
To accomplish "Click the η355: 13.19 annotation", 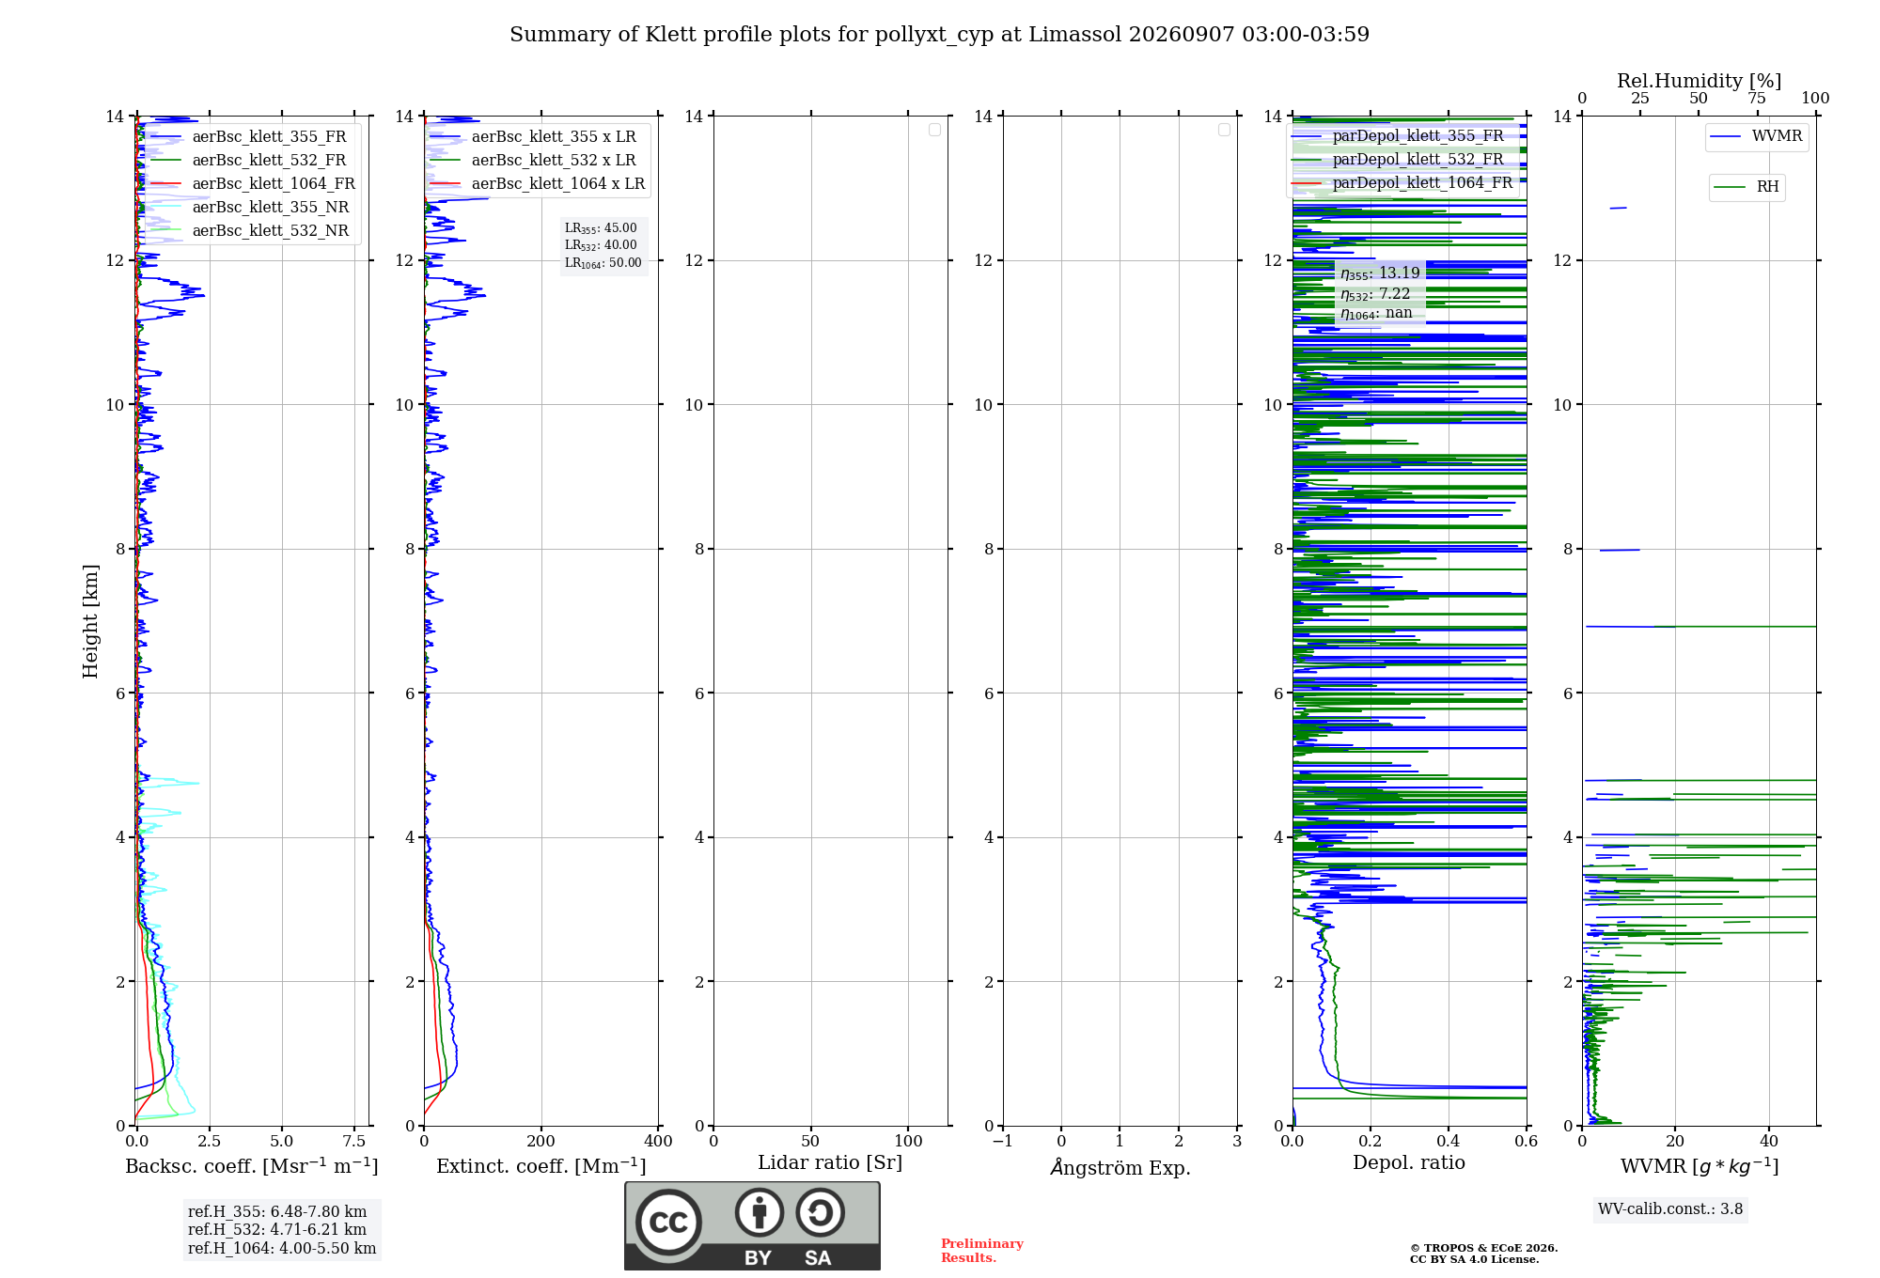I will (1380, 273).
